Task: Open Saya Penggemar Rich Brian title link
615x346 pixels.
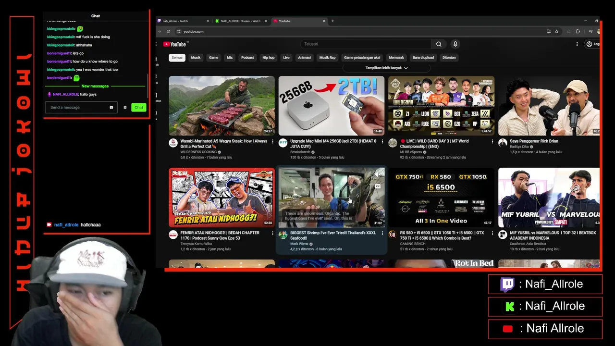Action: click(x=534, y=141)
